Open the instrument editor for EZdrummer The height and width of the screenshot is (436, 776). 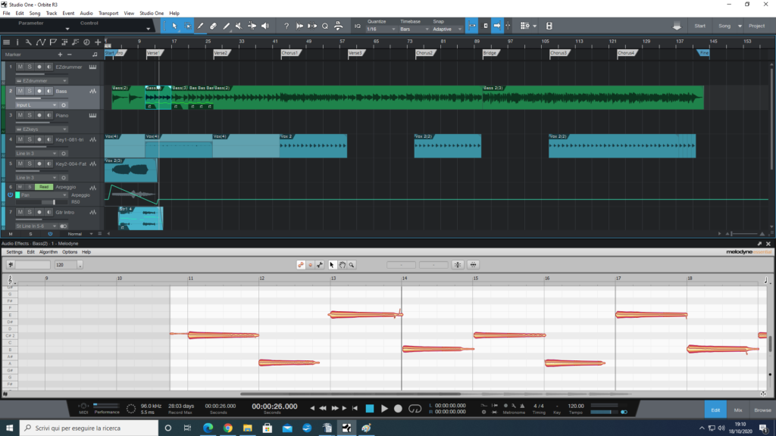point(92,67)
